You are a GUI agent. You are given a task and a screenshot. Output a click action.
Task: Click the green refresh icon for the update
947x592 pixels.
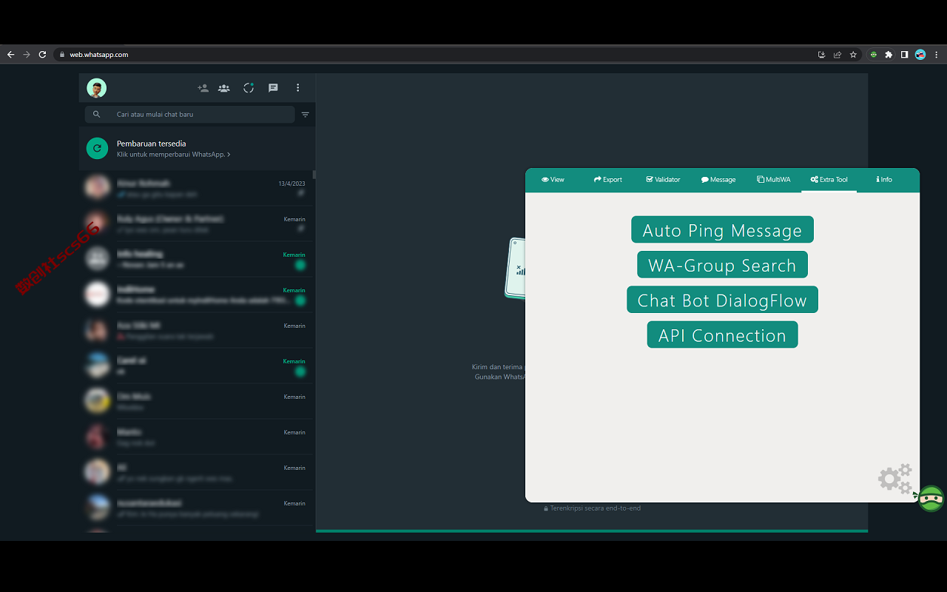[97, 148]
